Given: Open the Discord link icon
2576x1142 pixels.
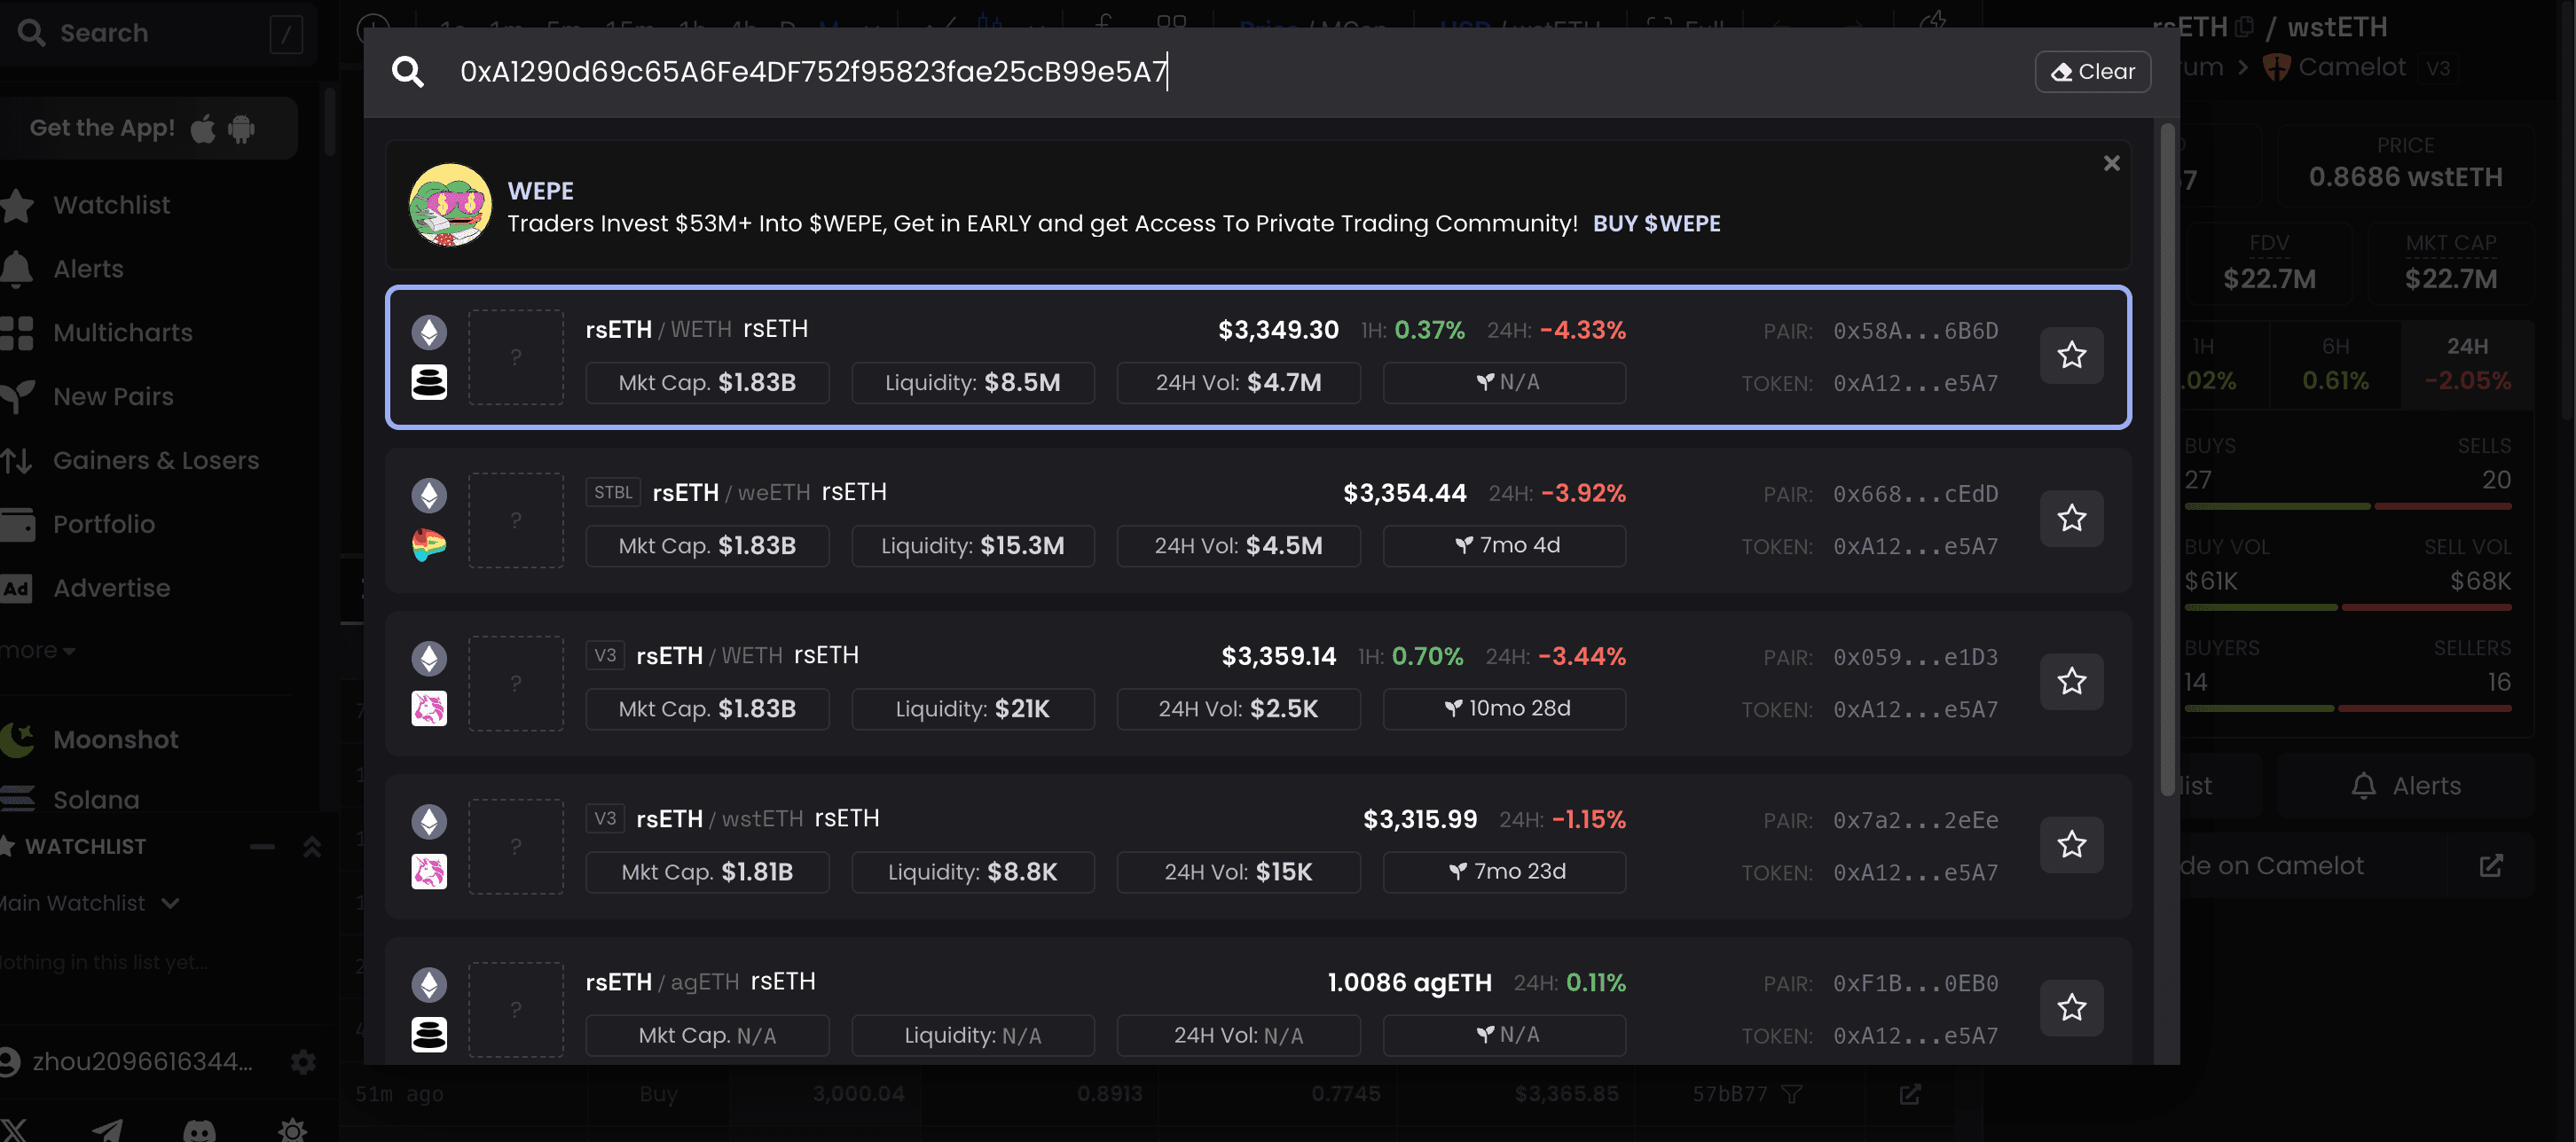Looking at the screenshot, I should point(199,1130).
